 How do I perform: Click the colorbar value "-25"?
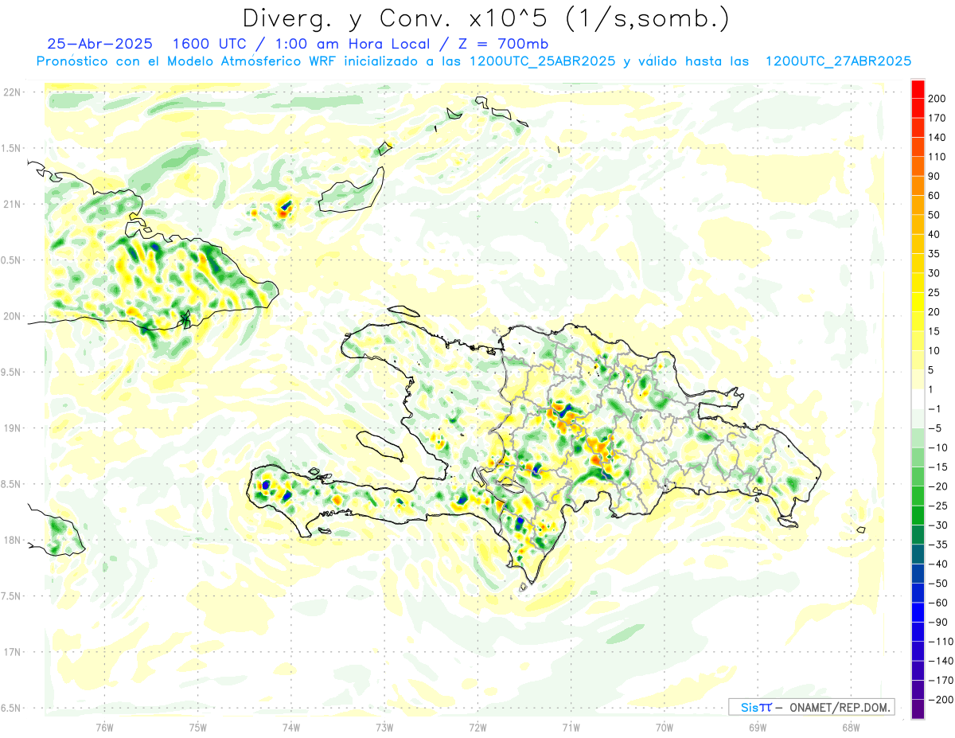[x=937, y=506]
